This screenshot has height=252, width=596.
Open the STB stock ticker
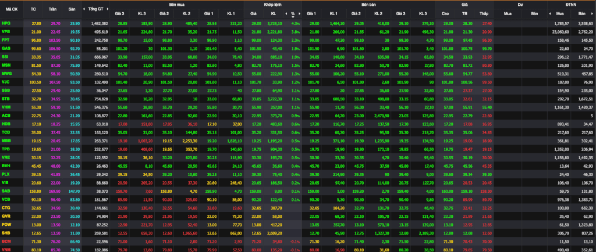pos(6,99)
